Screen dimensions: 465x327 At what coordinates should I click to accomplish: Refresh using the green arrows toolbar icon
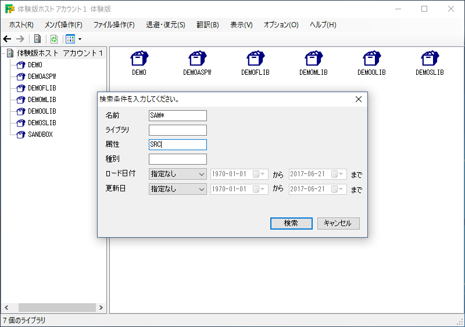pyautogui.click(x=54, y=39)
